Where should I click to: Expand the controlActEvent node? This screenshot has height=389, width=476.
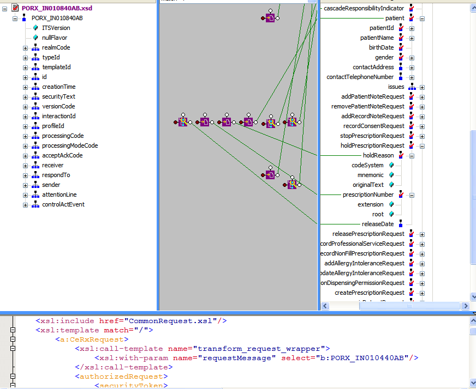[x=25, y=205]
